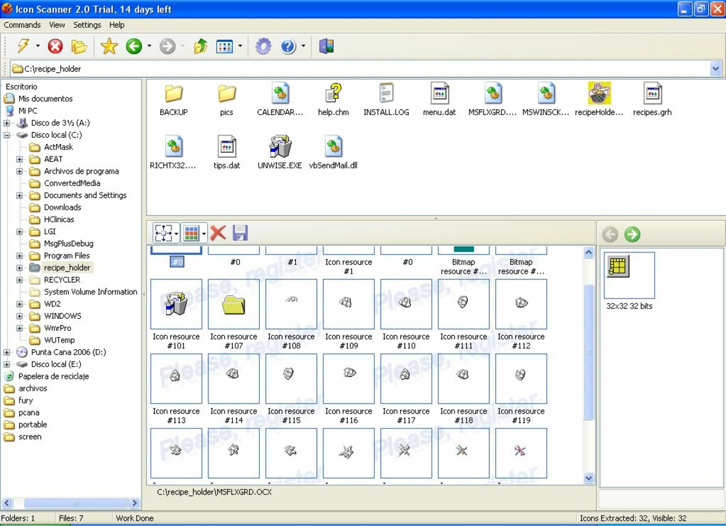This screenshot has width=726, height=526.
Task: Click the folder tree horizontal scrollbar thumb
Action: click(x=76, y=503)
